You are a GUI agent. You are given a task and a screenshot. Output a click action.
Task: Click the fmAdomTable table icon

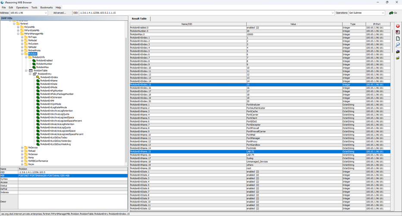tap(31, 70)
